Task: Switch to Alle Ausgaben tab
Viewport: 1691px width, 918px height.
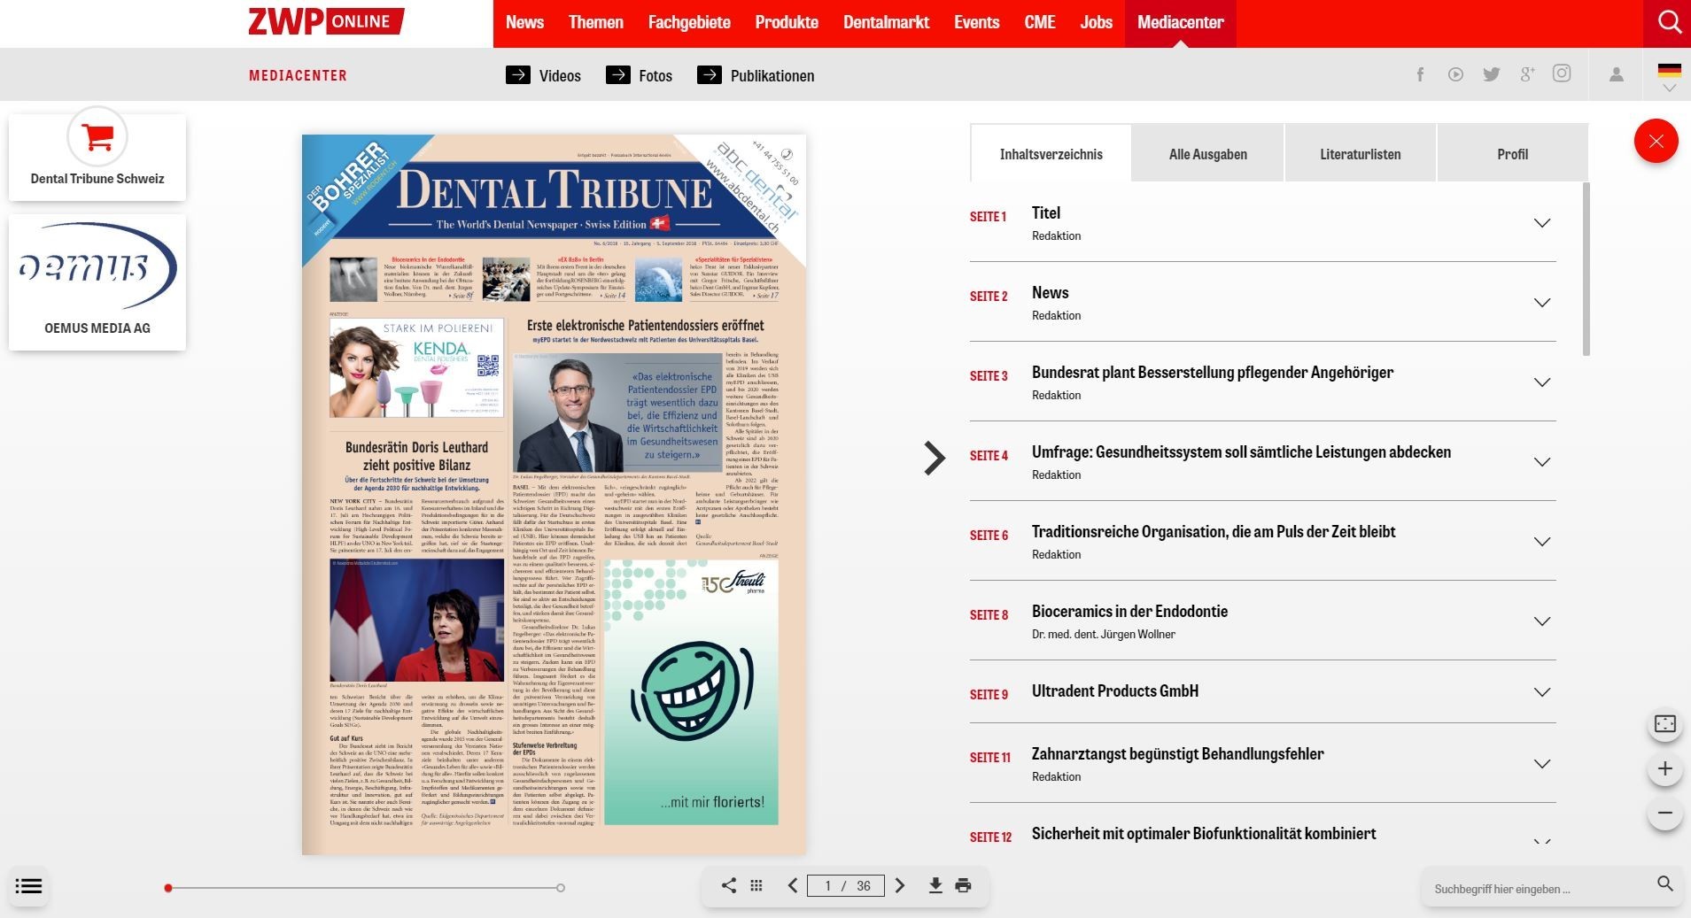Action: [x=1207, y=154]
